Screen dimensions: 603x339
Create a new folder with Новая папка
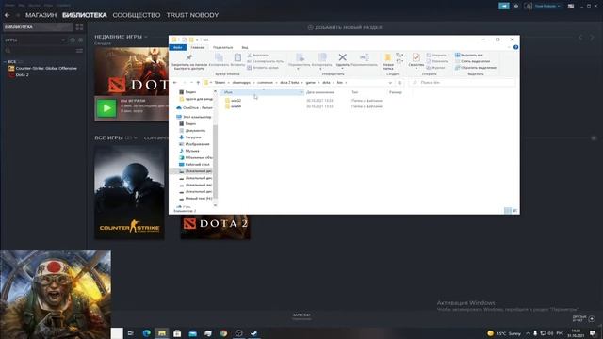(388, 61)
